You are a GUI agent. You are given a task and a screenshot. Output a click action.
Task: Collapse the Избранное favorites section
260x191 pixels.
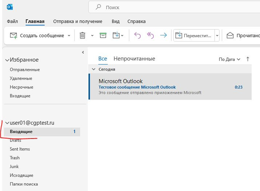coord(7,60)
